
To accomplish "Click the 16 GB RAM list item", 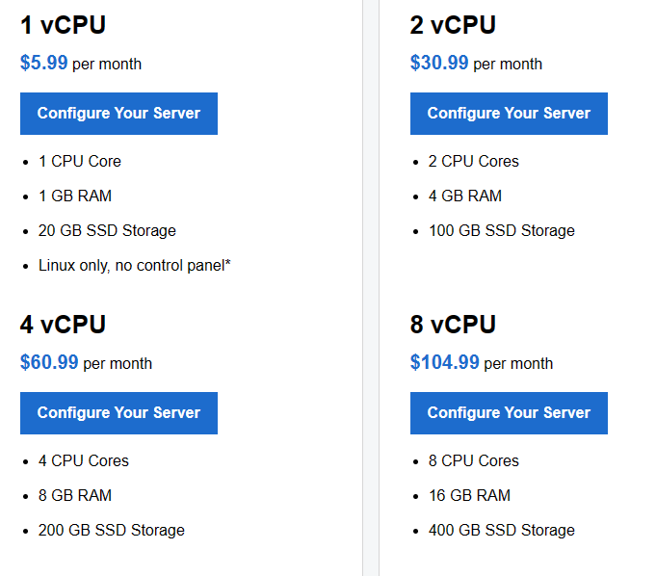I will 469,496.
